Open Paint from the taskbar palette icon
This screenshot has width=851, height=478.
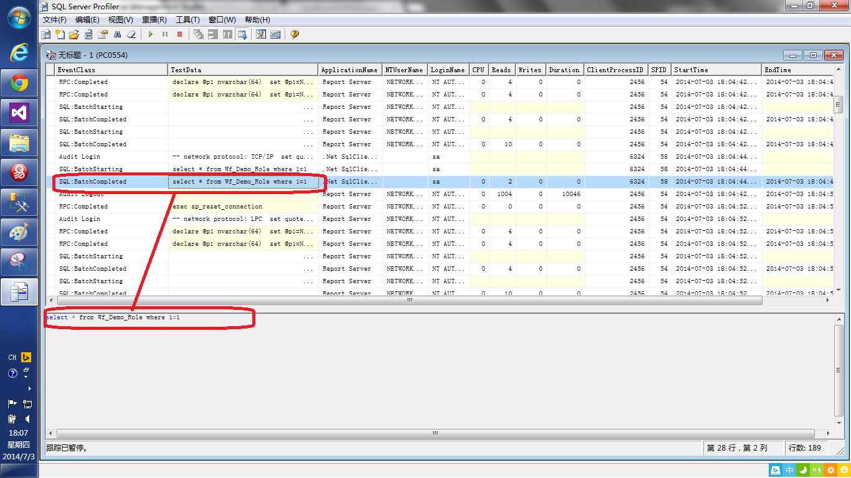click(x=19, y=233)
